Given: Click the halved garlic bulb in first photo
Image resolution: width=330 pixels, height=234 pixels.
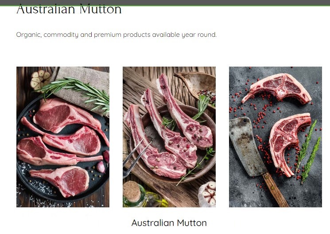Looking at the screenshot, I should (x=40, y=80).
